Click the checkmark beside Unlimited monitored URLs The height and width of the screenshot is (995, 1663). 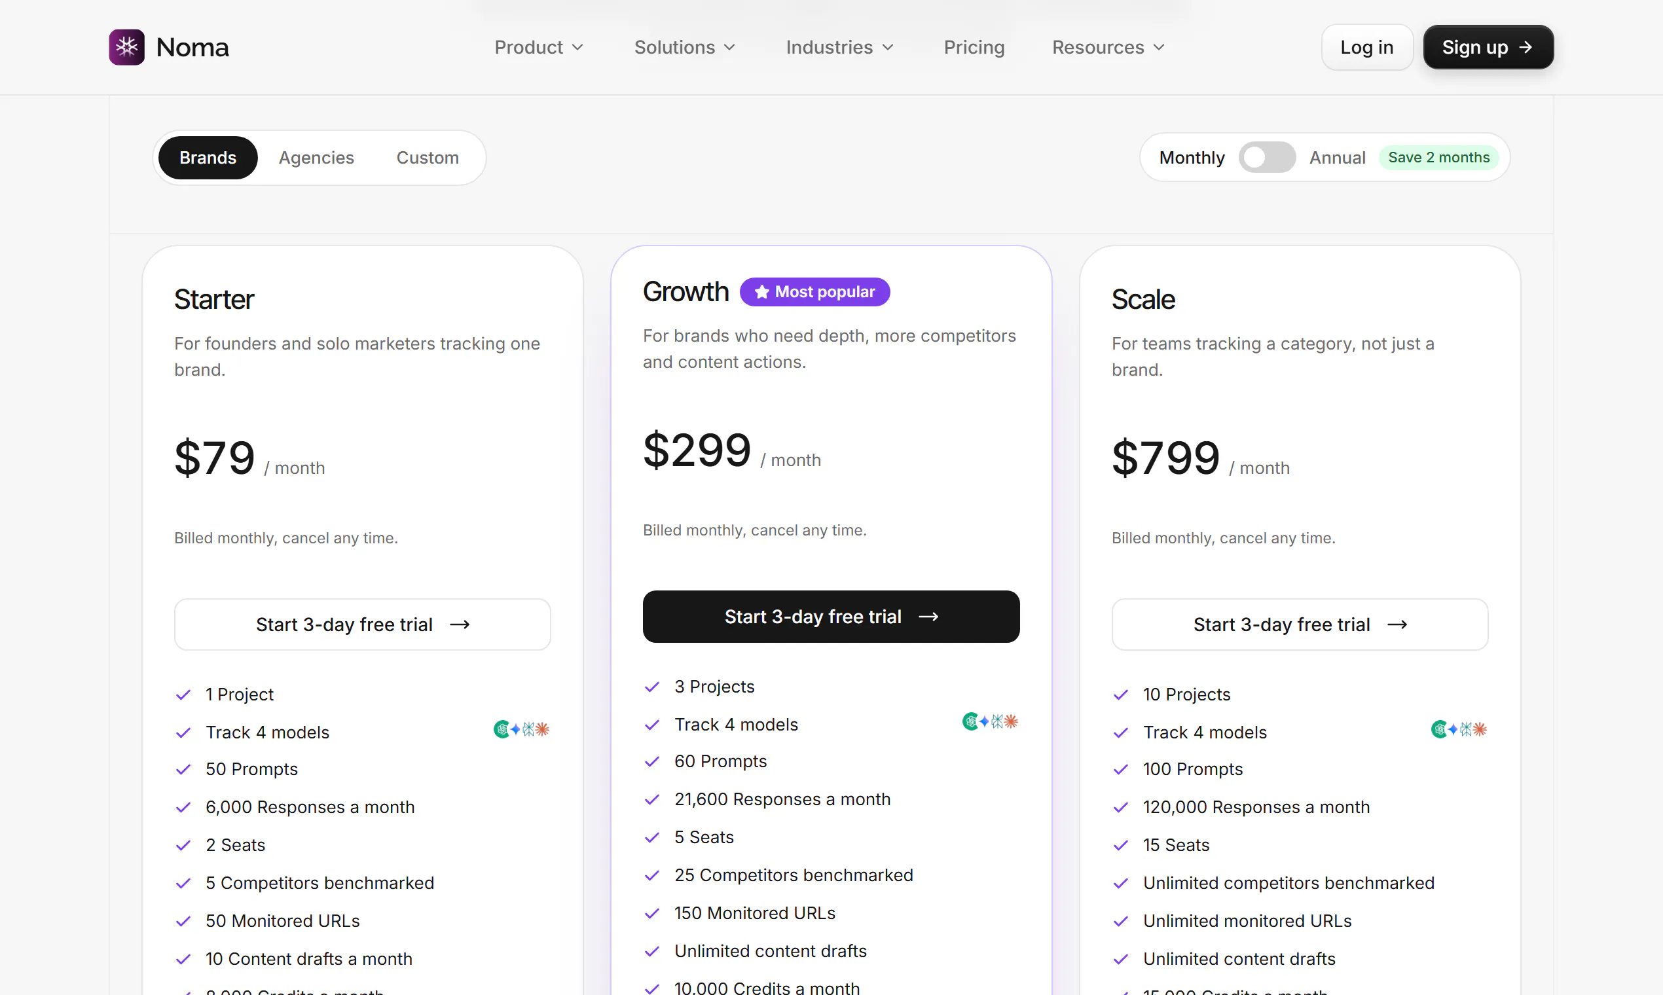[x=1120, y=921]
